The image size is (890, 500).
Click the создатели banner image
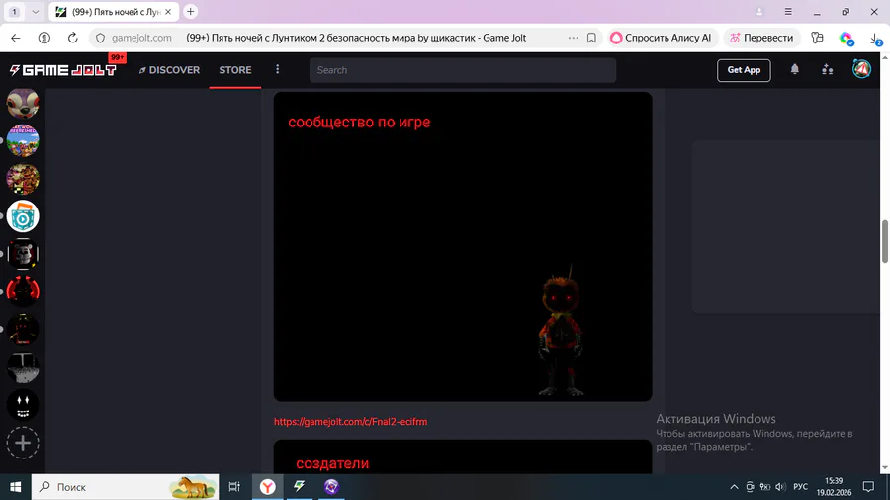463,457
